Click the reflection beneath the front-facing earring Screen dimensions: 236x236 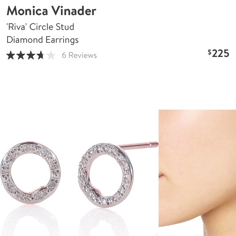[x=30, y=220]
